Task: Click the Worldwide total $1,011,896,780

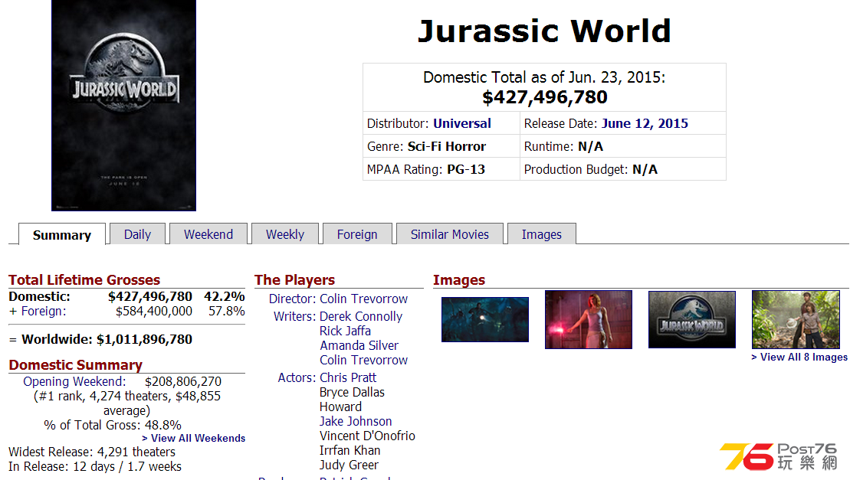Action: click(x=145, y=339)
